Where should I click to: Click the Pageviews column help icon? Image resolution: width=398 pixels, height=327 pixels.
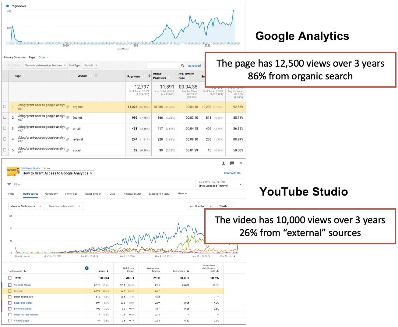pyautogui.click(x=143, y=76)
